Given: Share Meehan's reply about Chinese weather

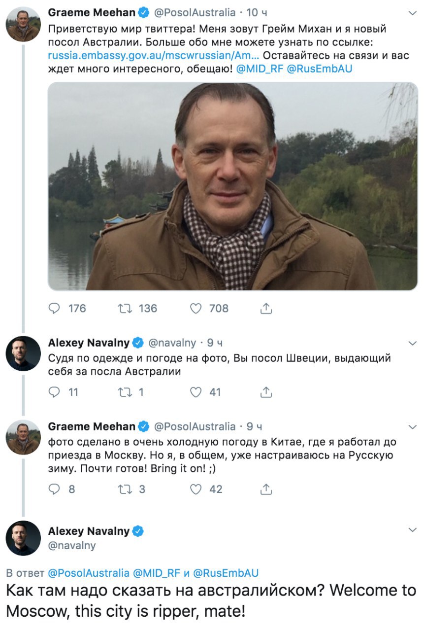Looking at the screenshot, I should pyautogui.click(x=265, y=489).
